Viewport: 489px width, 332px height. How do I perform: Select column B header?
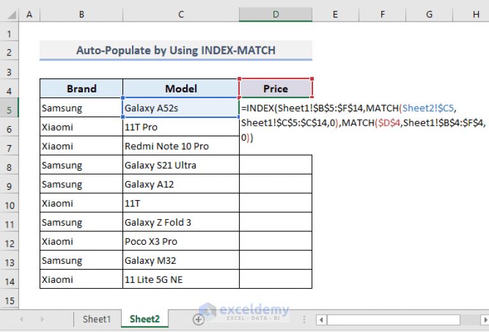[82, 15]
